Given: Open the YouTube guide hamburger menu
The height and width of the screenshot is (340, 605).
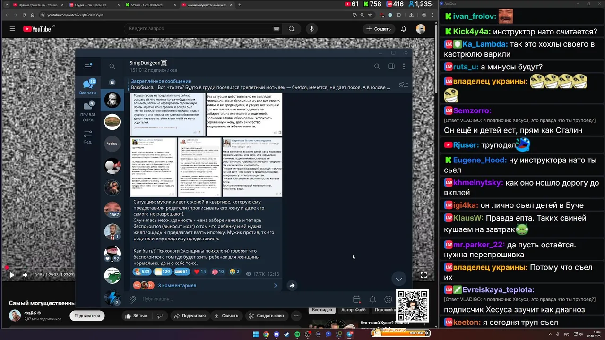Looking at the screenshot, I should click(x=12, y=29).
